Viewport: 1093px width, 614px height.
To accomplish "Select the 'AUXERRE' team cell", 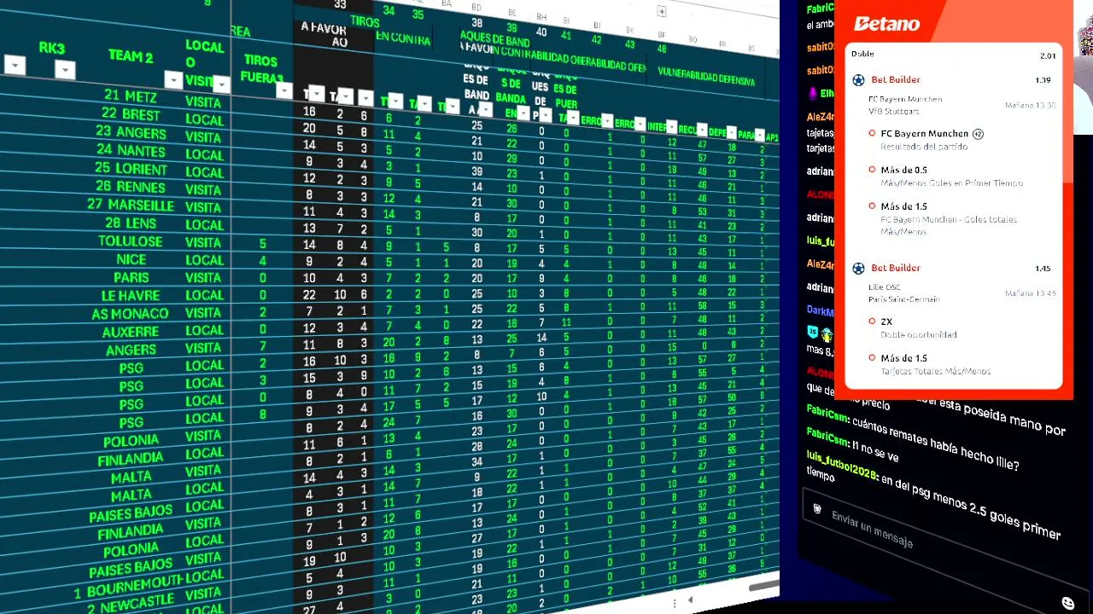I will [131, 332].
